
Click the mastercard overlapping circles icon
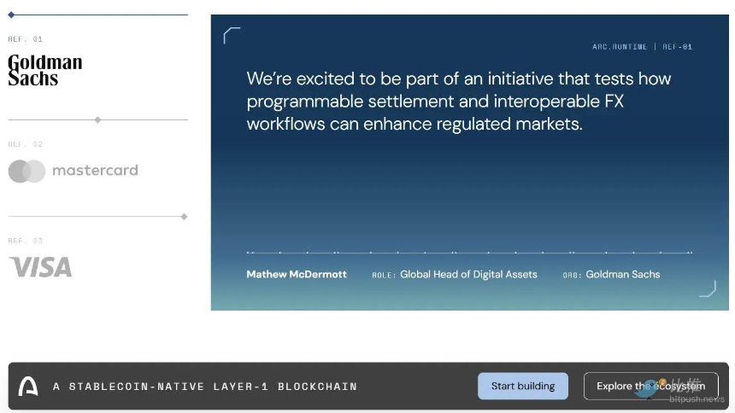(x=26, y=171)
